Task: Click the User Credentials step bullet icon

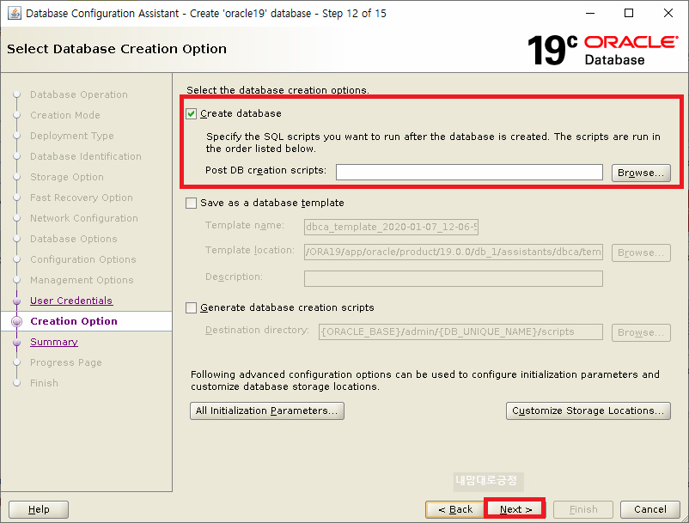Action: click(x=16, y=301)
